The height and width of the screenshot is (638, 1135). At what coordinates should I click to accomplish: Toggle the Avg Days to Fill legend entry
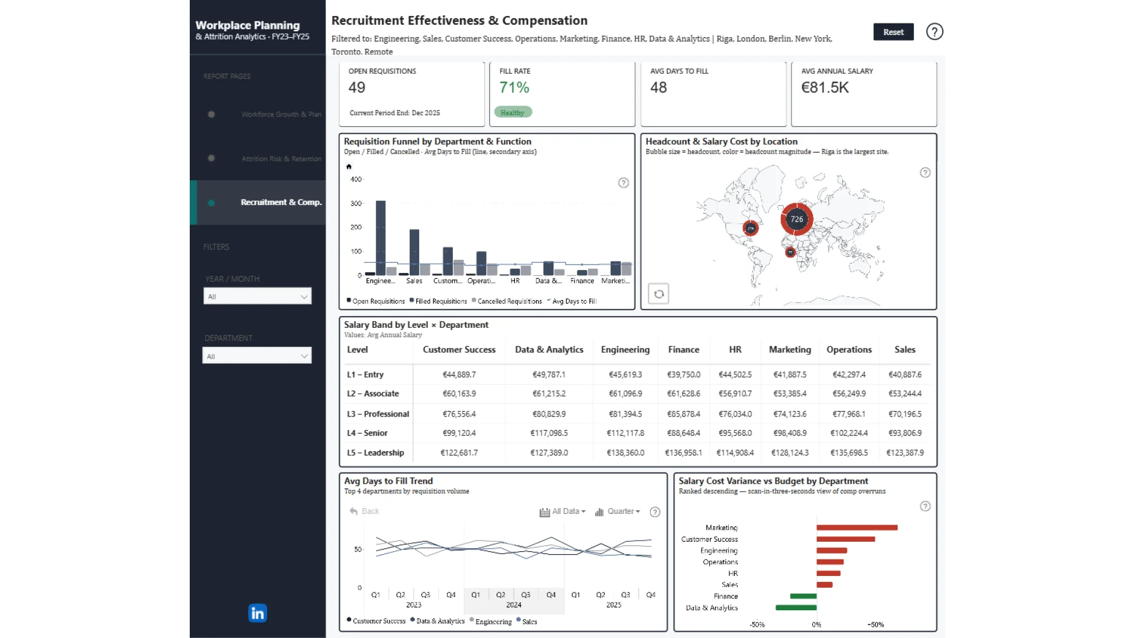[572, 301]
